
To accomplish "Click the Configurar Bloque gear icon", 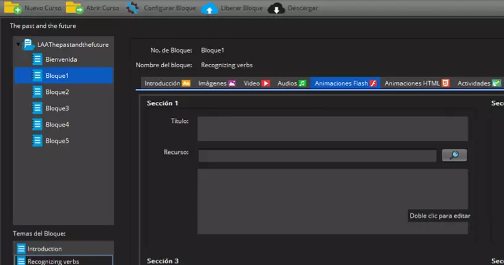I will (x=132, y=8).
